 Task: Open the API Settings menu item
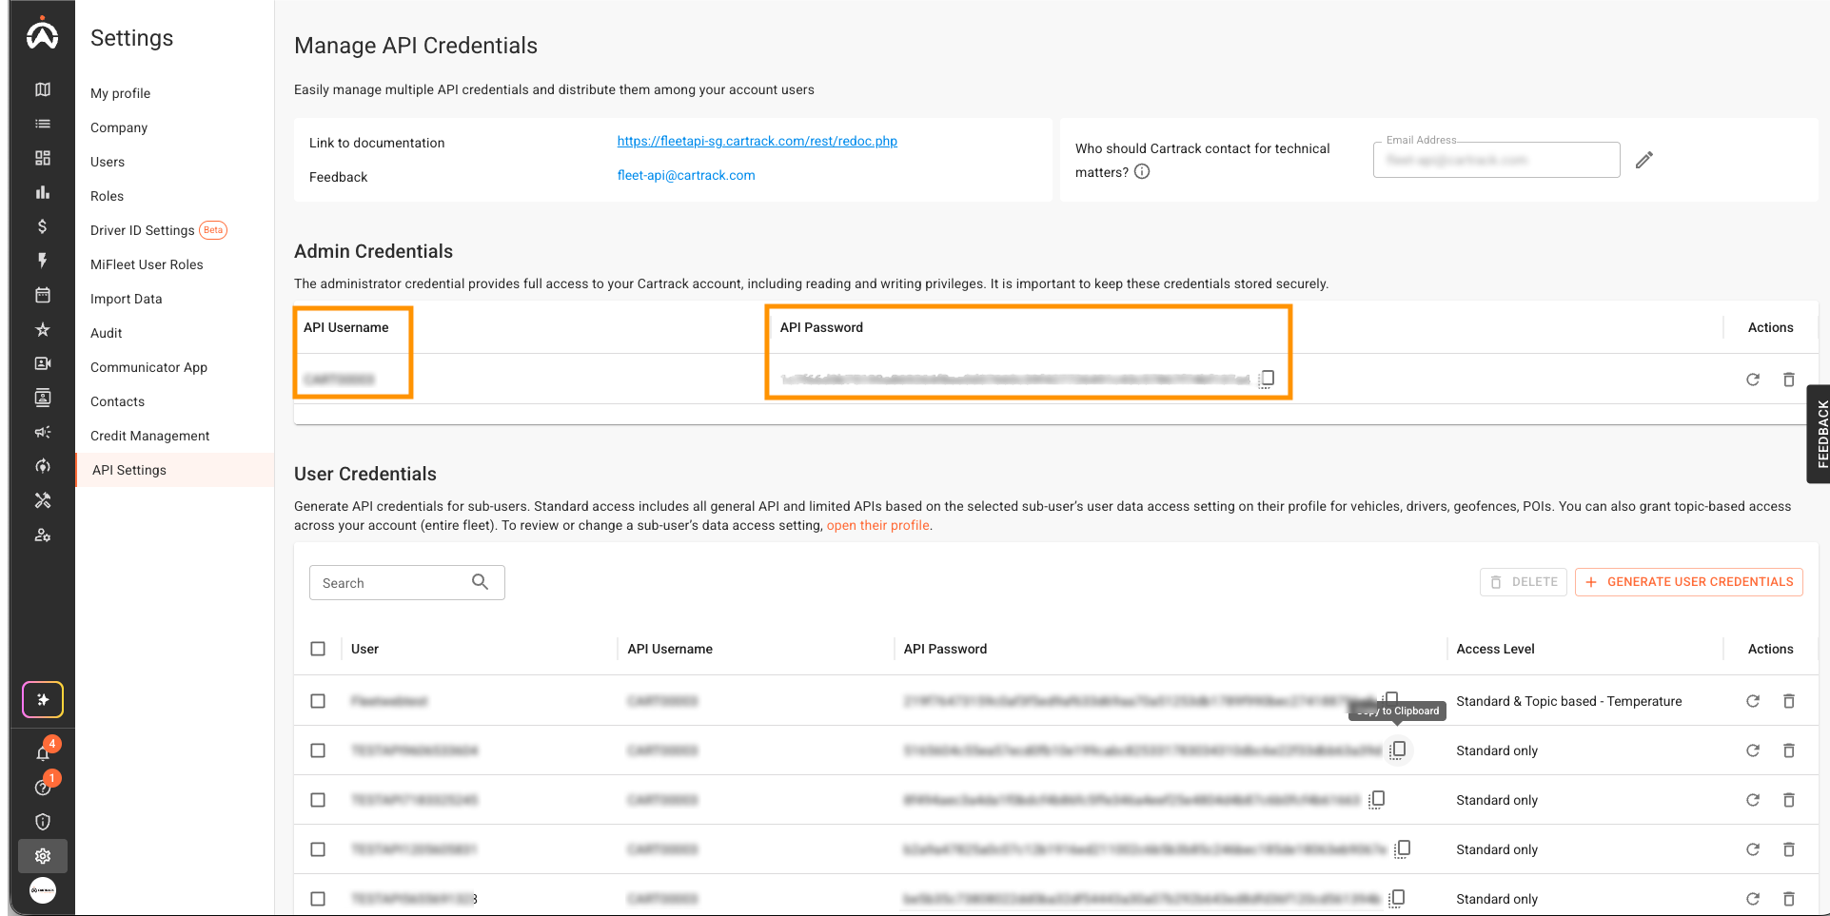coord(128,469)
